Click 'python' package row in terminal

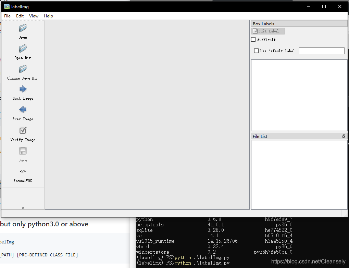214,220
